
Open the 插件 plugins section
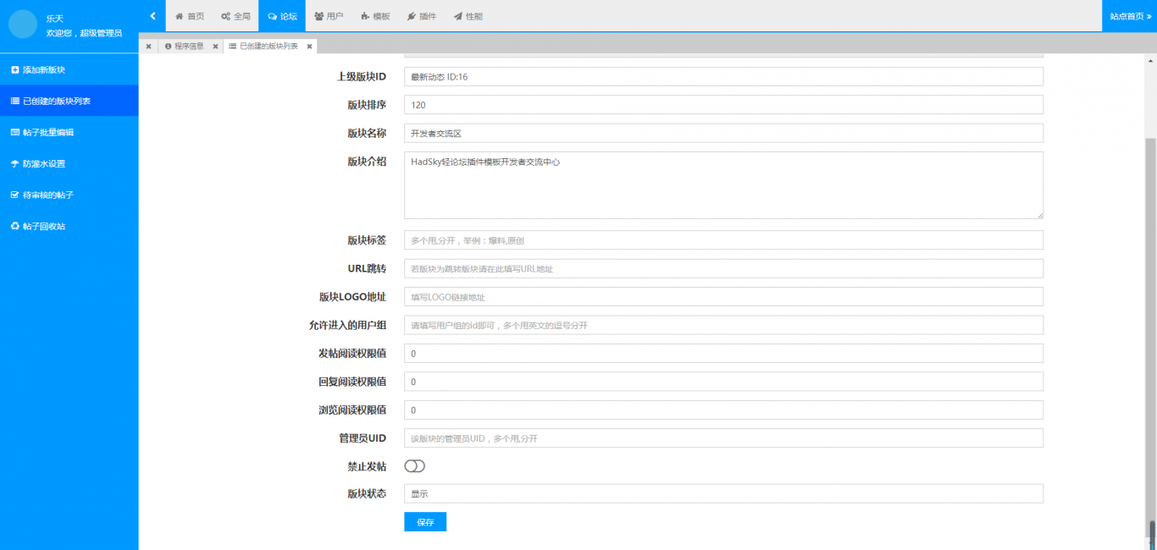(421, 16)
